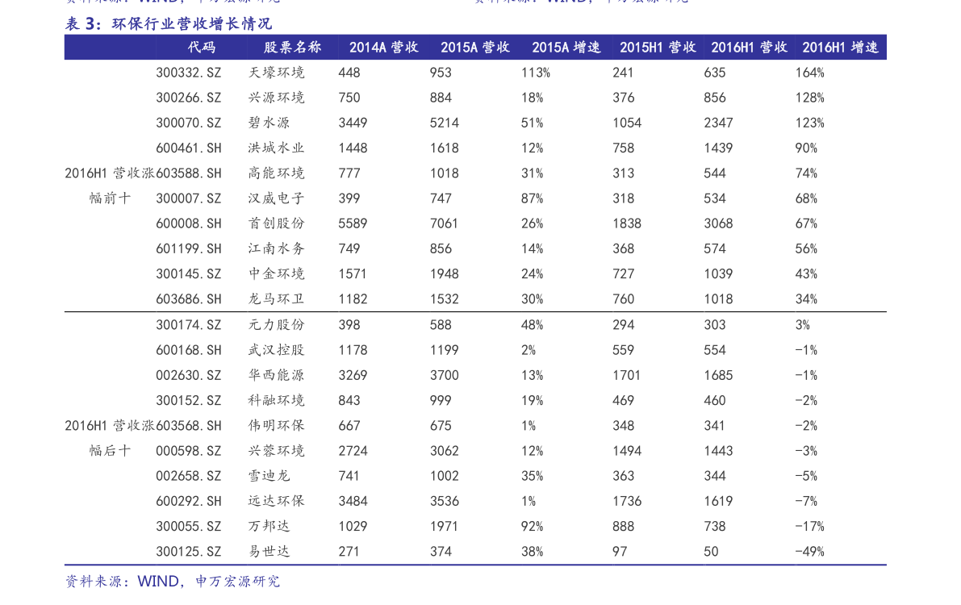
Task: Select stock name 华西能源
Action: (277, 375)
